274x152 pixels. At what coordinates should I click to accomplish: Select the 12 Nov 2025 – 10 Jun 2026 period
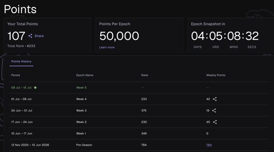point(30,145)
